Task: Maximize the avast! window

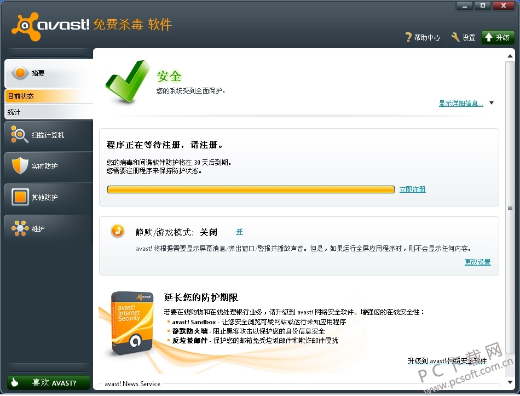Action: coord(483,5)
